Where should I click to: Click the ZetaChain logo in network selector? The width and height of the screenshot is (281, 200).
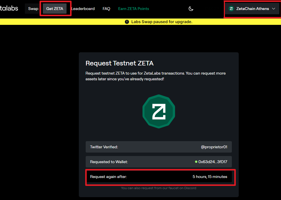(231, 9)
